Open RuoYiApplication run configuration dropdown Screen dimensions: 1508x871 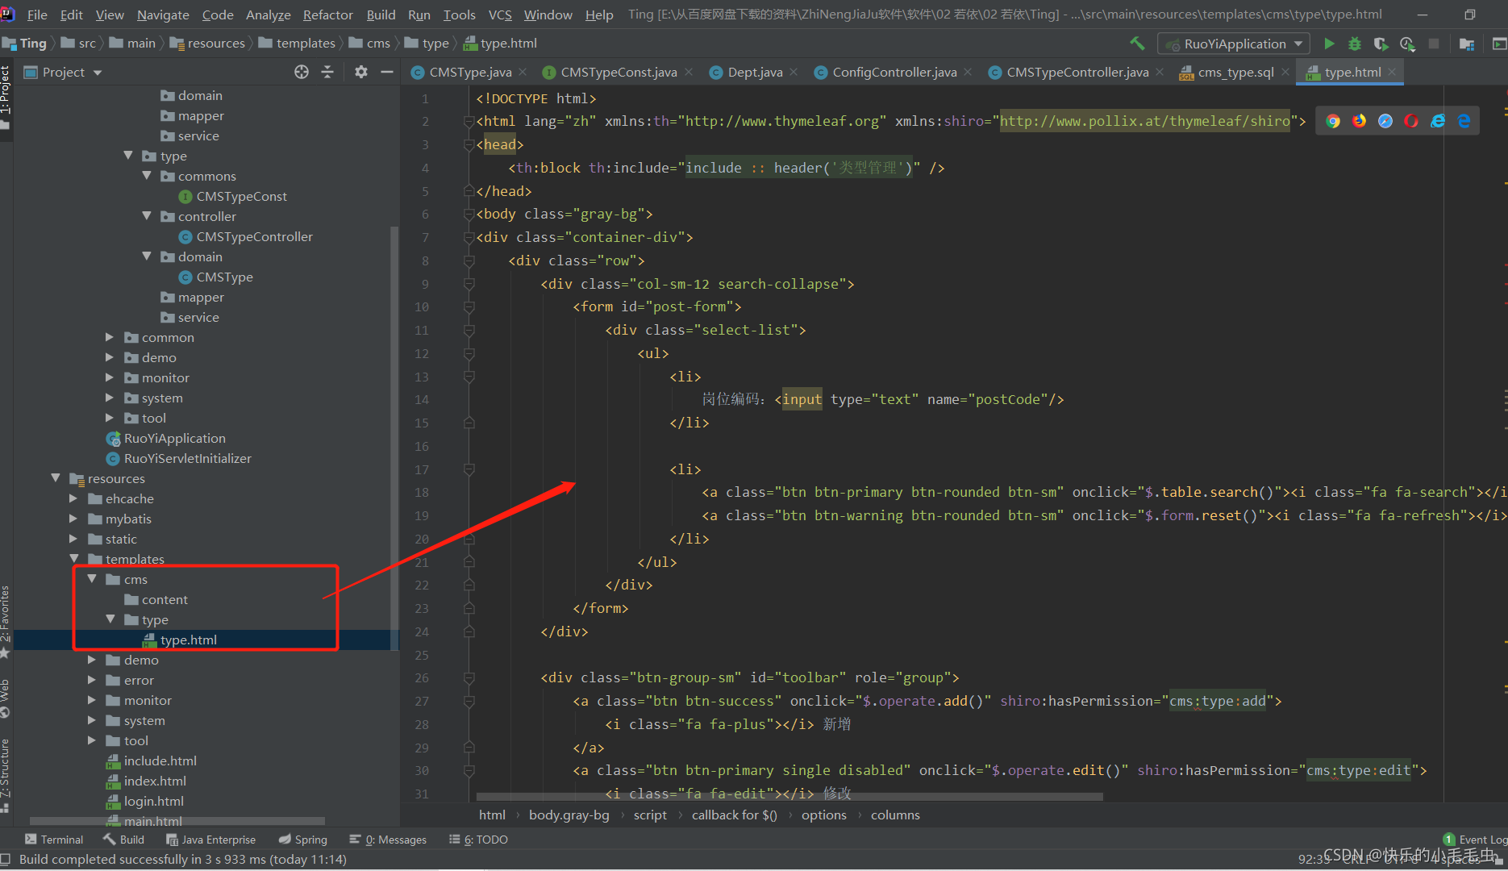(x=1233, y=44)
